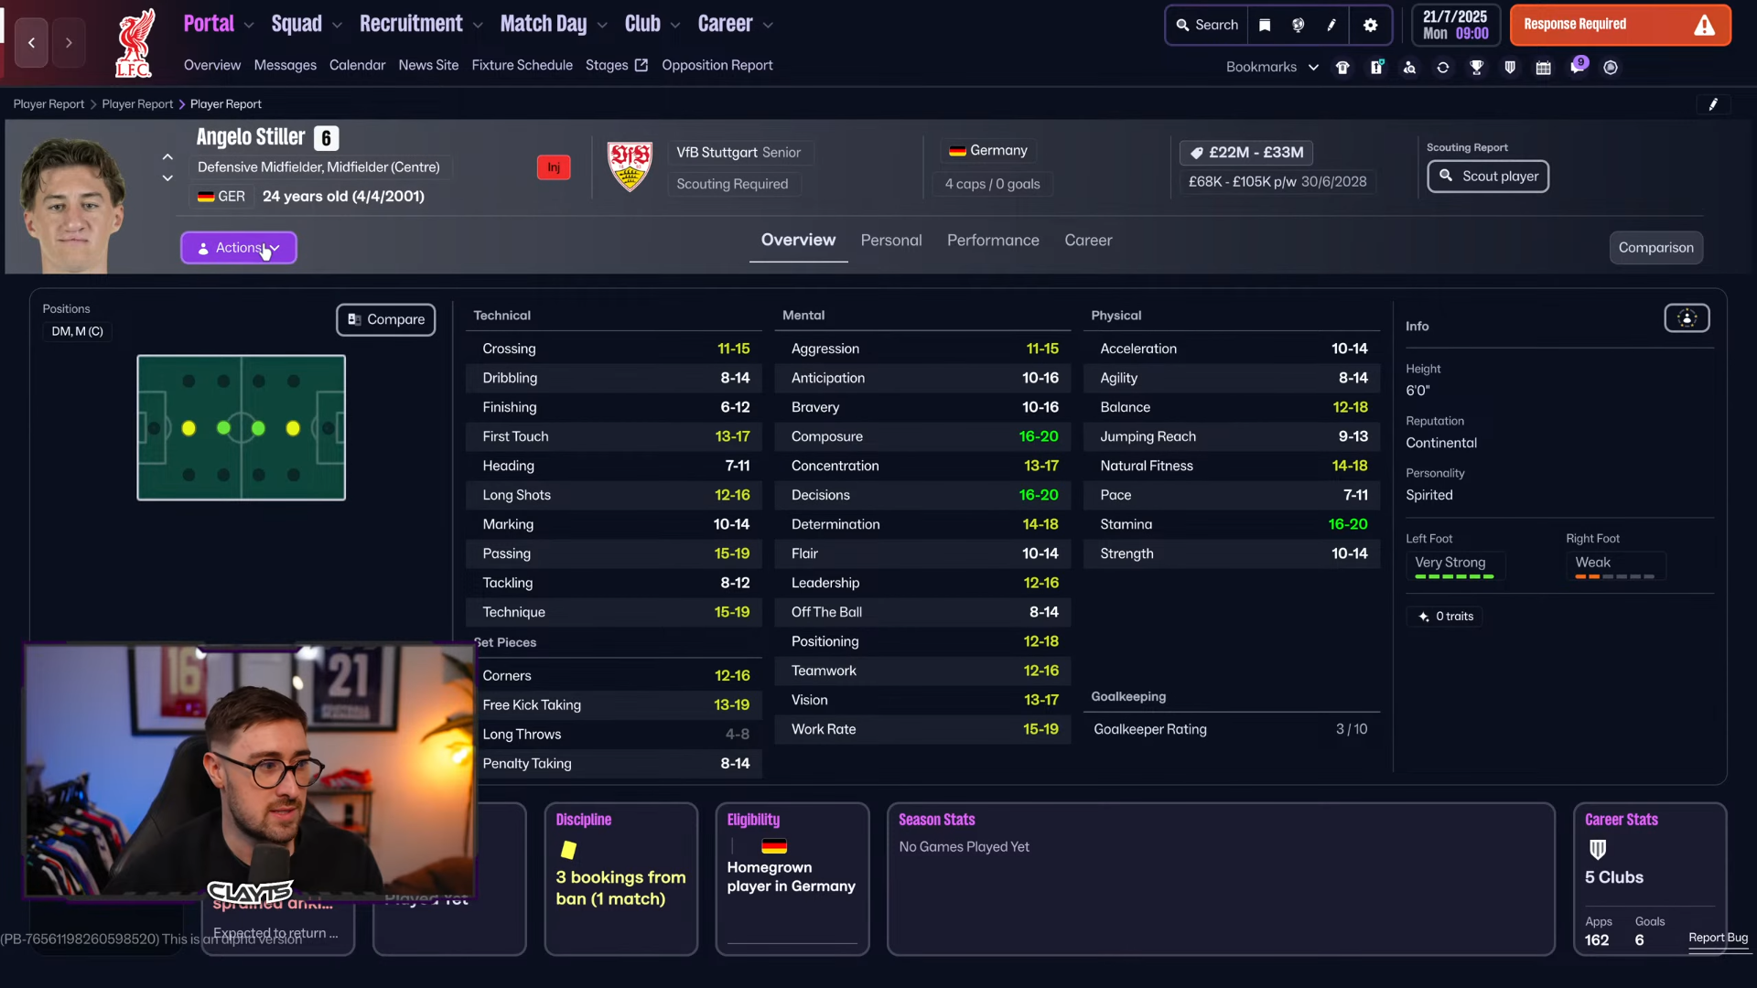The image size is (1757, 988).
Task: Toggle the pencil edit icon below bookmarks
Action: [x=1713, y=104]
